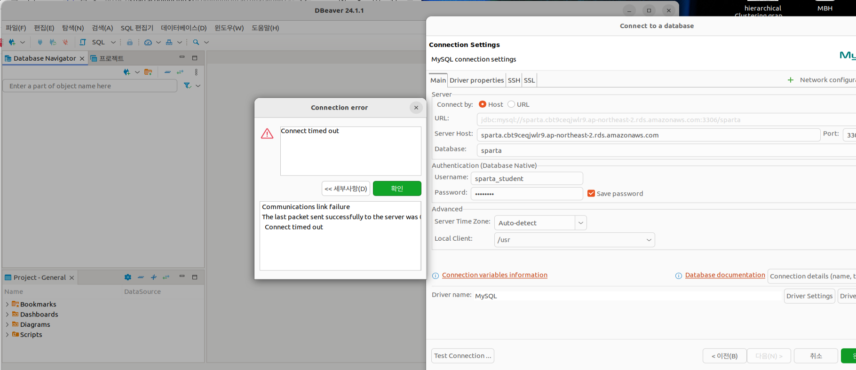The image size is (856, 370).
Task: Create new folder in Database Navigator
Action: click(x=148, y=72)
